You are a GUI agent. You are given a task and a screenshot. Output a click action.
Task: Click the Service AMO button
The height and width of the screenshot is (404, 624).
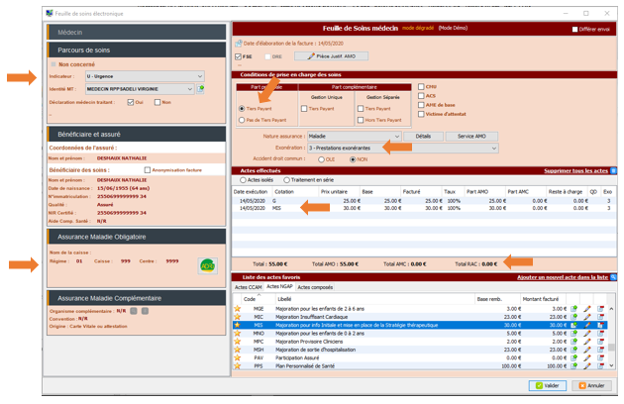pos(471,136)
